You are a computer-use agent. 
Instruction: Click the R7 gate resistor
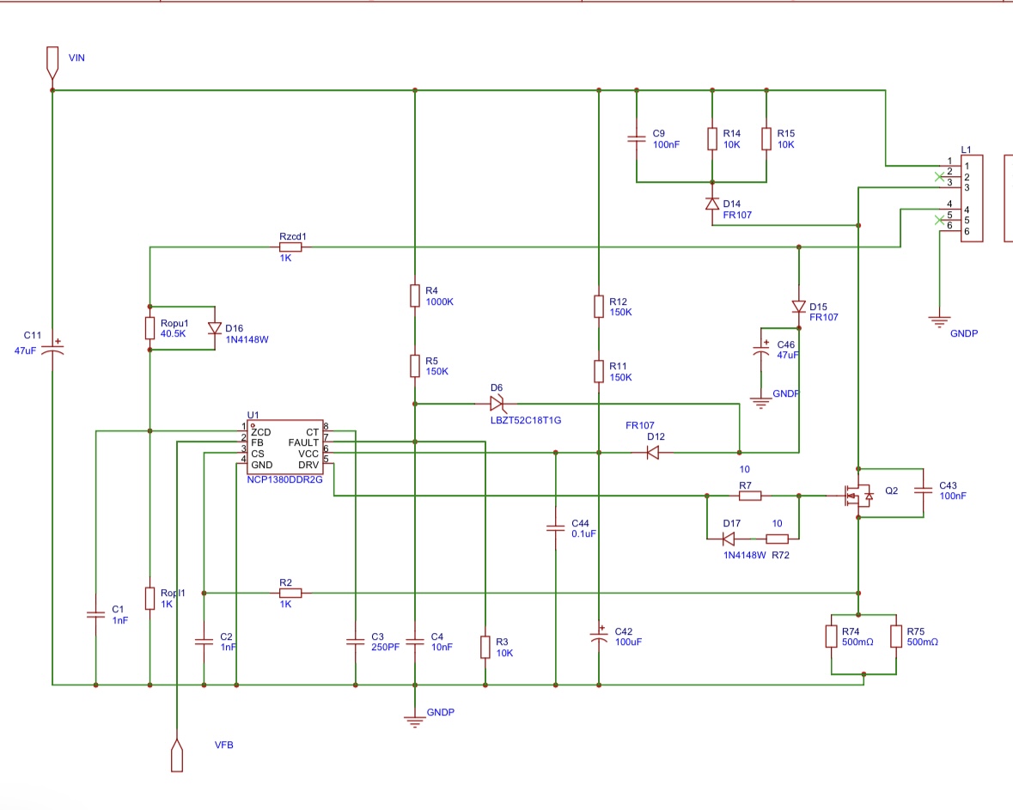click(749, 496)
